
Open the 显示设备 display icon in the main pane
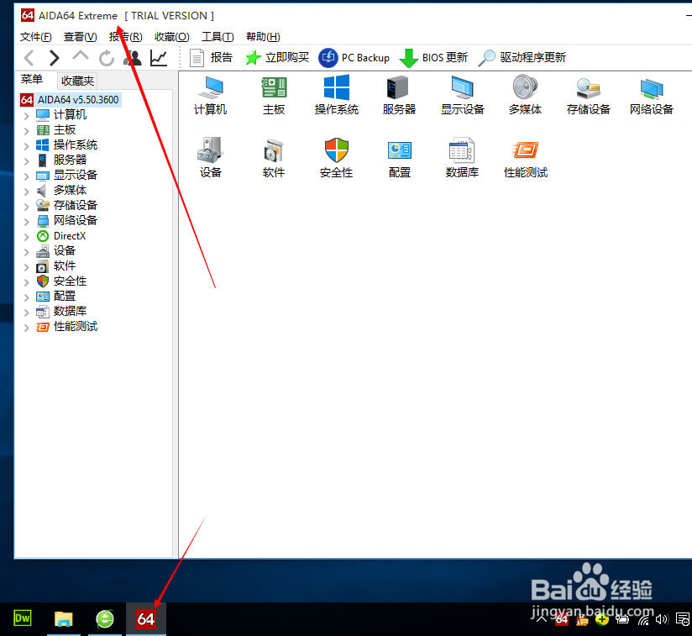(x=463, y=95)
